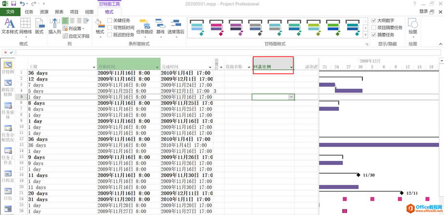Switch to the 任务 ribbon tab
This screenshot has height=215, width=444.
(x=29, y=12)
